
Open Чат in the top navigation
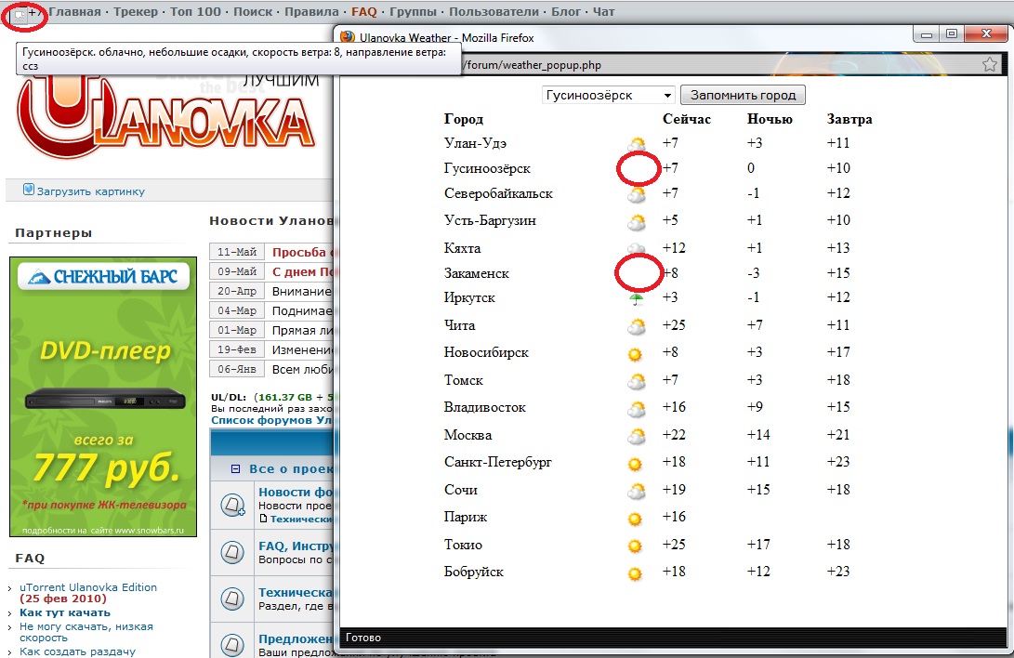604,12
